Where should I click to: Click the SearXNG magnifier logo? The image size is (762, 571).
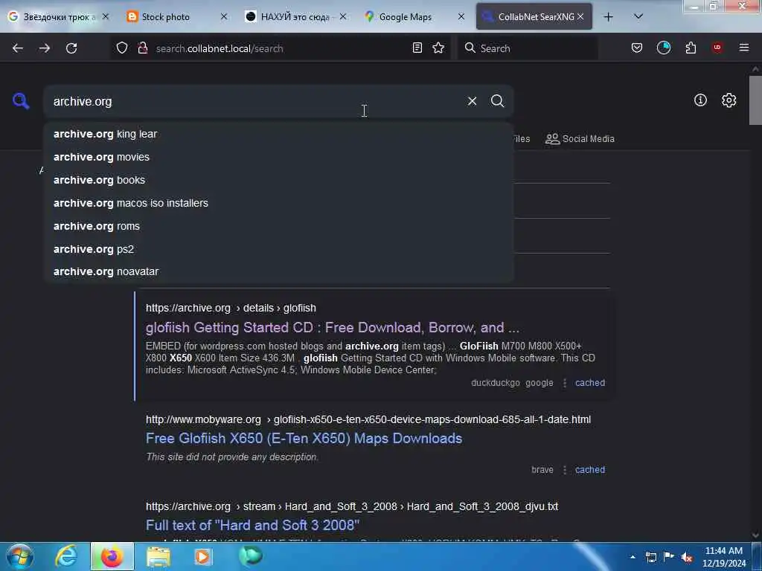click(21, 101)
